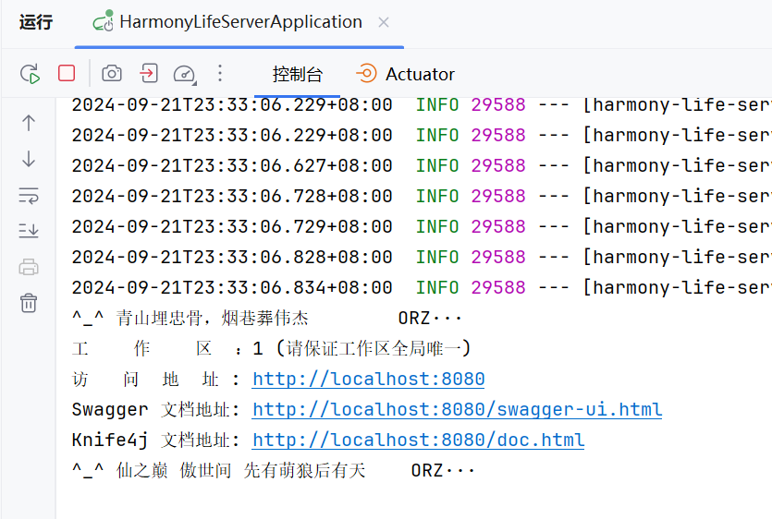Image resolution: width=772 pixels, height=519 pixels.
Task: Toggle scroll to end of console
Action: point(29,230)
